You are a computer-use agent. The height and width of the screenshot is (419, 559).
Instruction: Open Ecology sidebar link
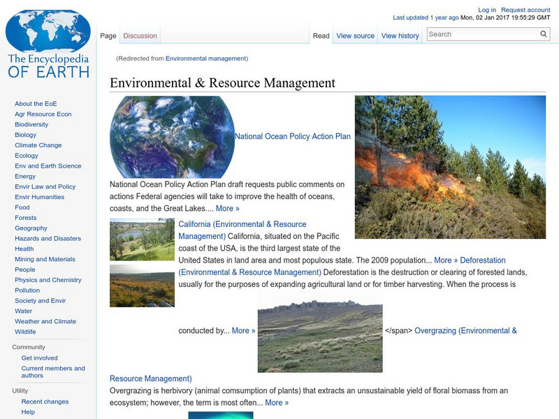[27, 155]
